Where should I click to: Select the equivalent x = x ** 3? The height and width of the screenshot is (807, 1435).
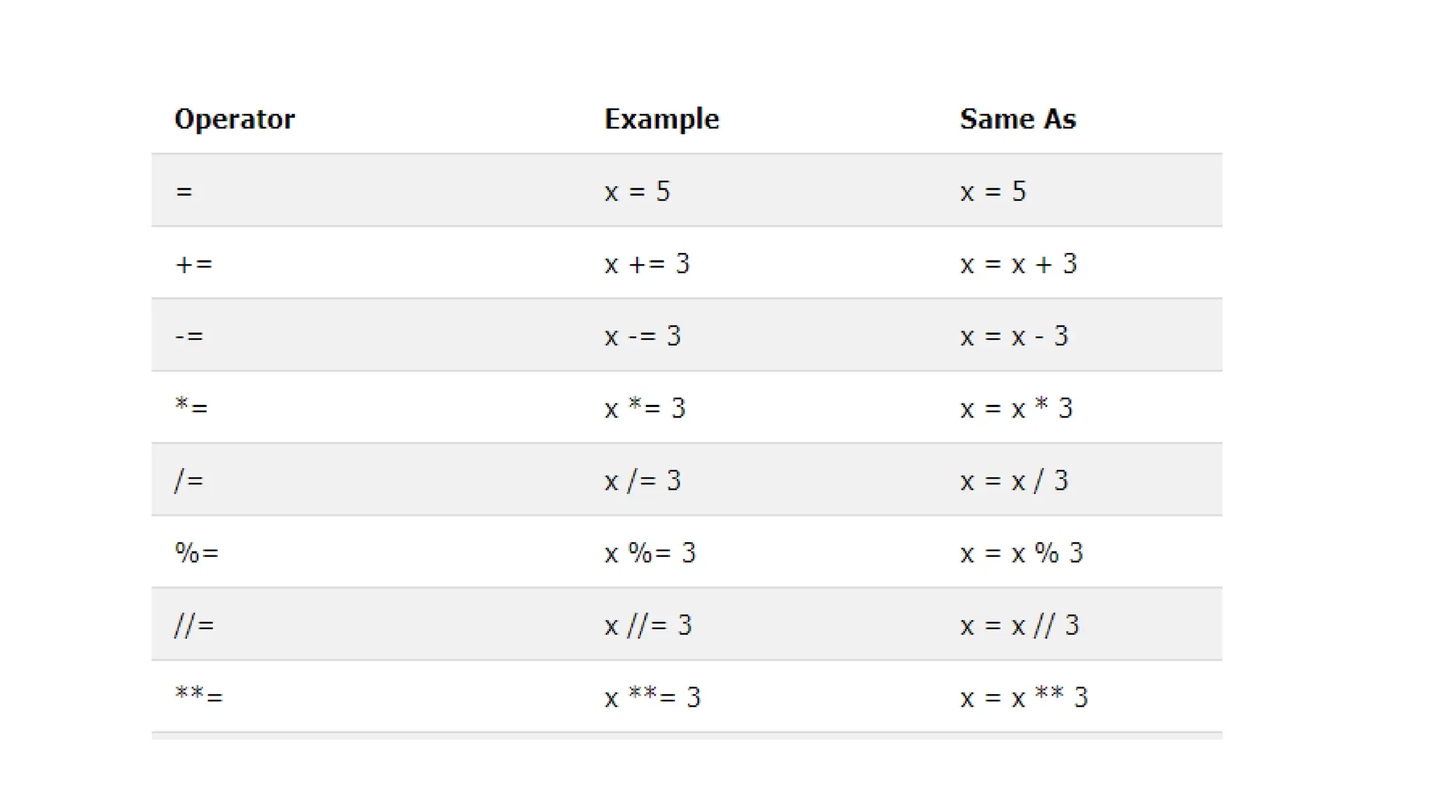click(x=1024, y=697)
